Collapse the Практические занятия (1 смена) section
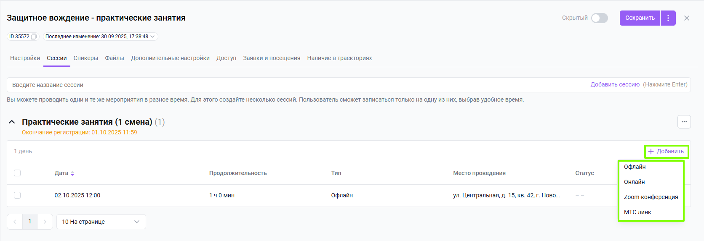704x241 pixels. [x=12, y=122]
